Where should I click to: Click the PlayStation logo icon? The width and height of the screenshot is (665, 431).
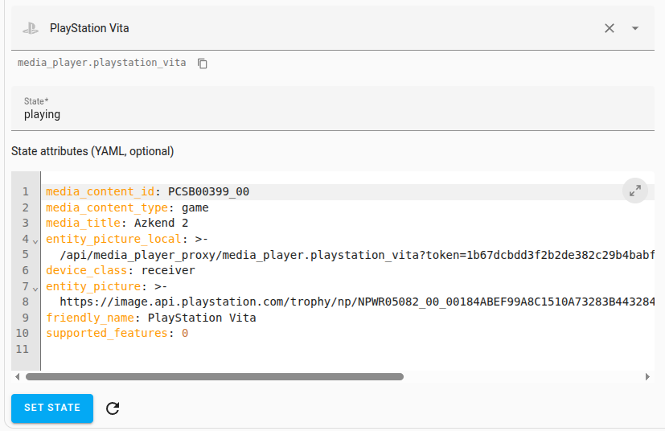(x=31, y=28)
